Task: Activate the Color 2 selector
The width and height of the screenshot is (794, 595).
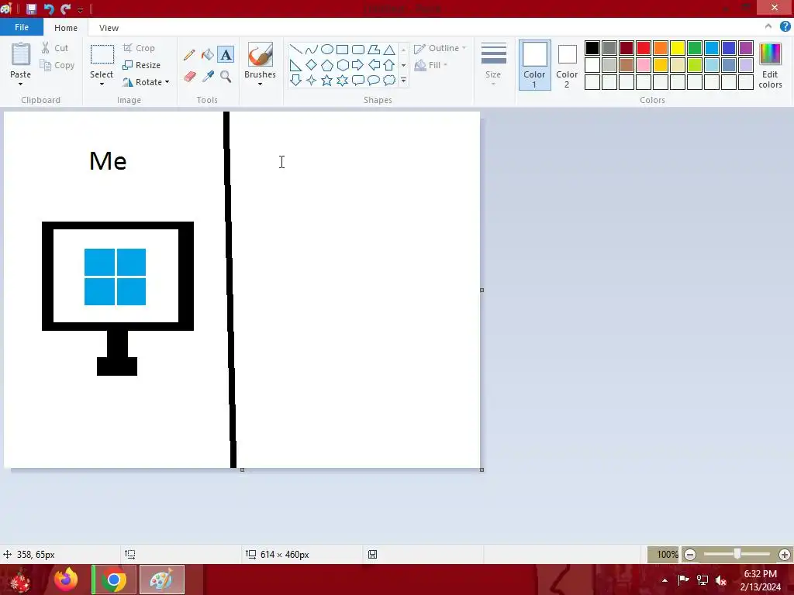Action: (x=567, y=65)
